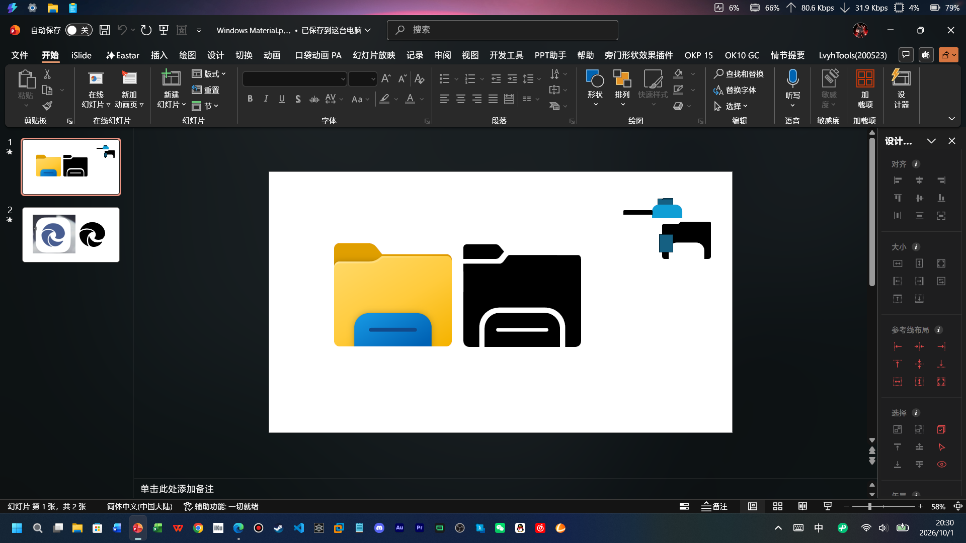This screenshot has width=966, height=543.
Task: Toggle Underline formatting
Action: 282,99
